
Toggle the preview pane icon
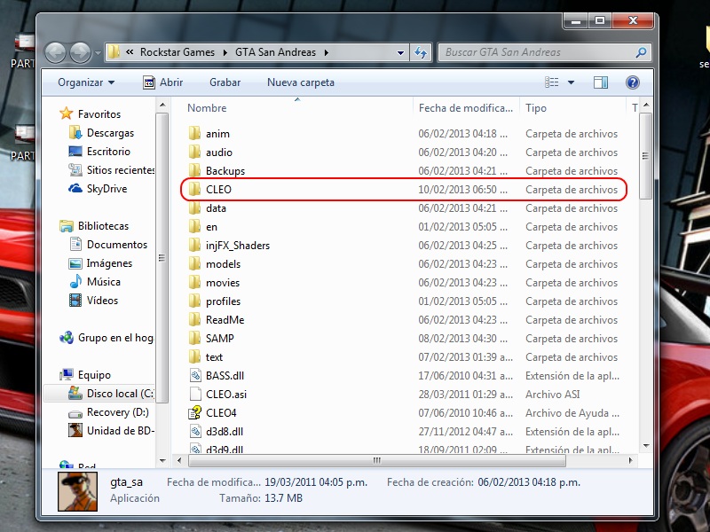click(x=601, y=82)
